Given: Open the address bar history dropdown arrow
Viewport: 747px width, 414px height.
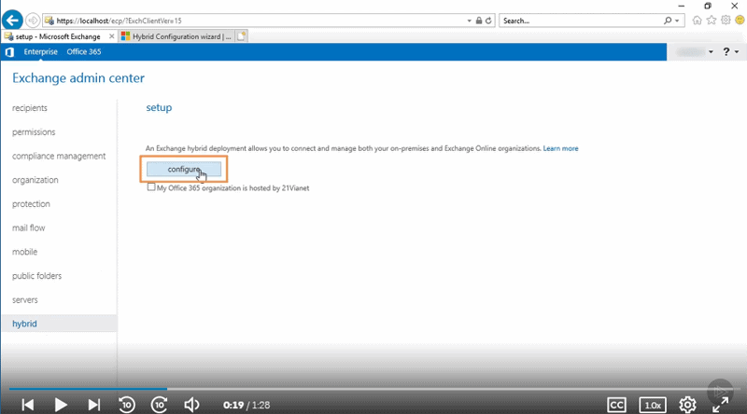Looking at the screenshot, I should point(470,21).
